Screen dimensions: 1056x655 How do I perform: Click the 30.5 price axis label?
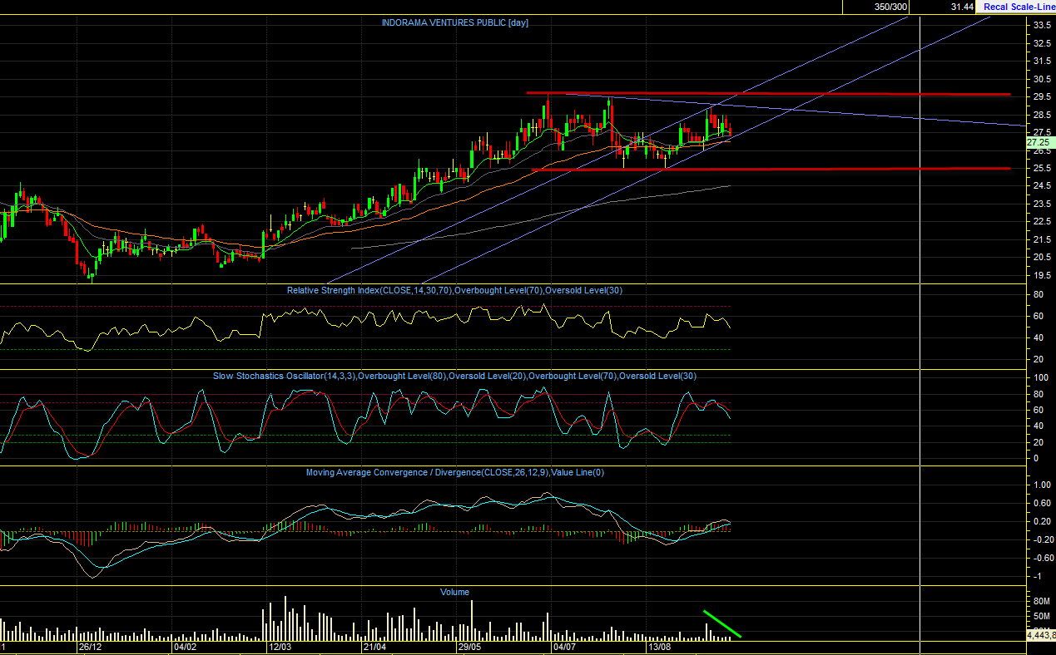coord(1042,79)
